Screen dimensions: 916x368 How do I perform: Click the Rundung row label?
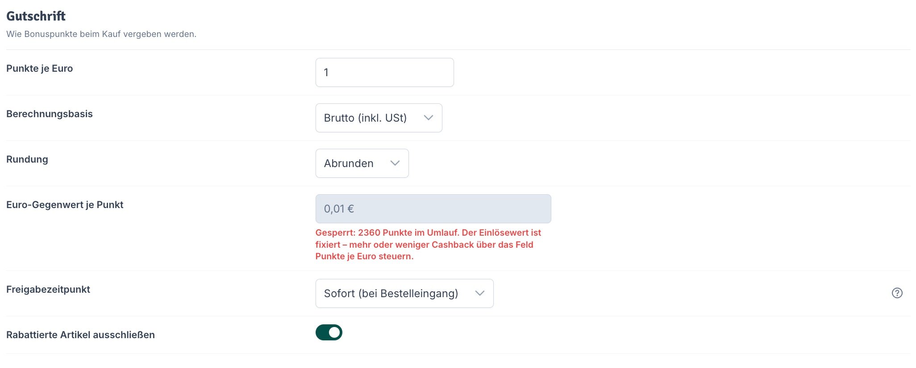pyautogui.click(x=27, y=159)
